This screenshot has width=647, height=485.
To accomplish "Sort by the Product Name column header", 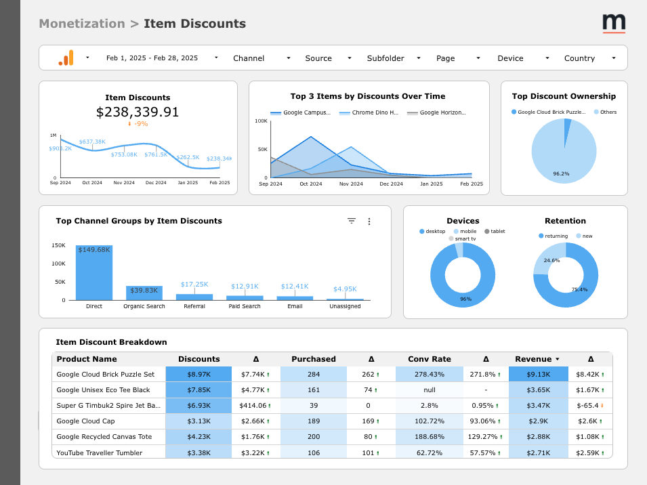I will pyautogui.click(x=87, y=359).
